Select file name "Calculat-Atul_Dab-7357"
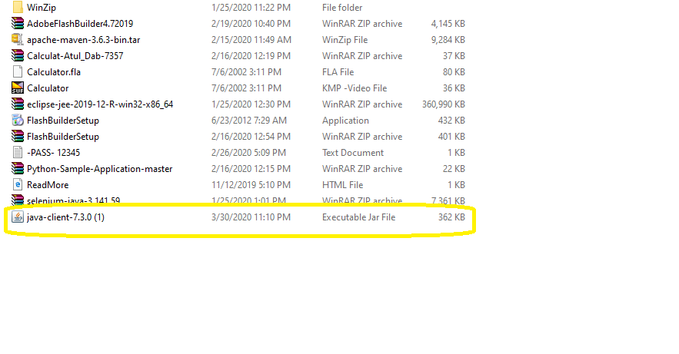 click(x=75, y=56)
